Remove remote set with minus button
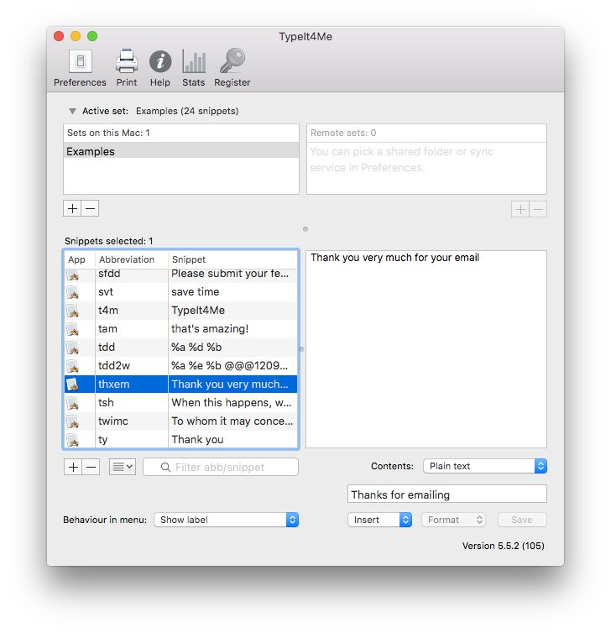This screenshot has width=611, height=633. point(538,209)
